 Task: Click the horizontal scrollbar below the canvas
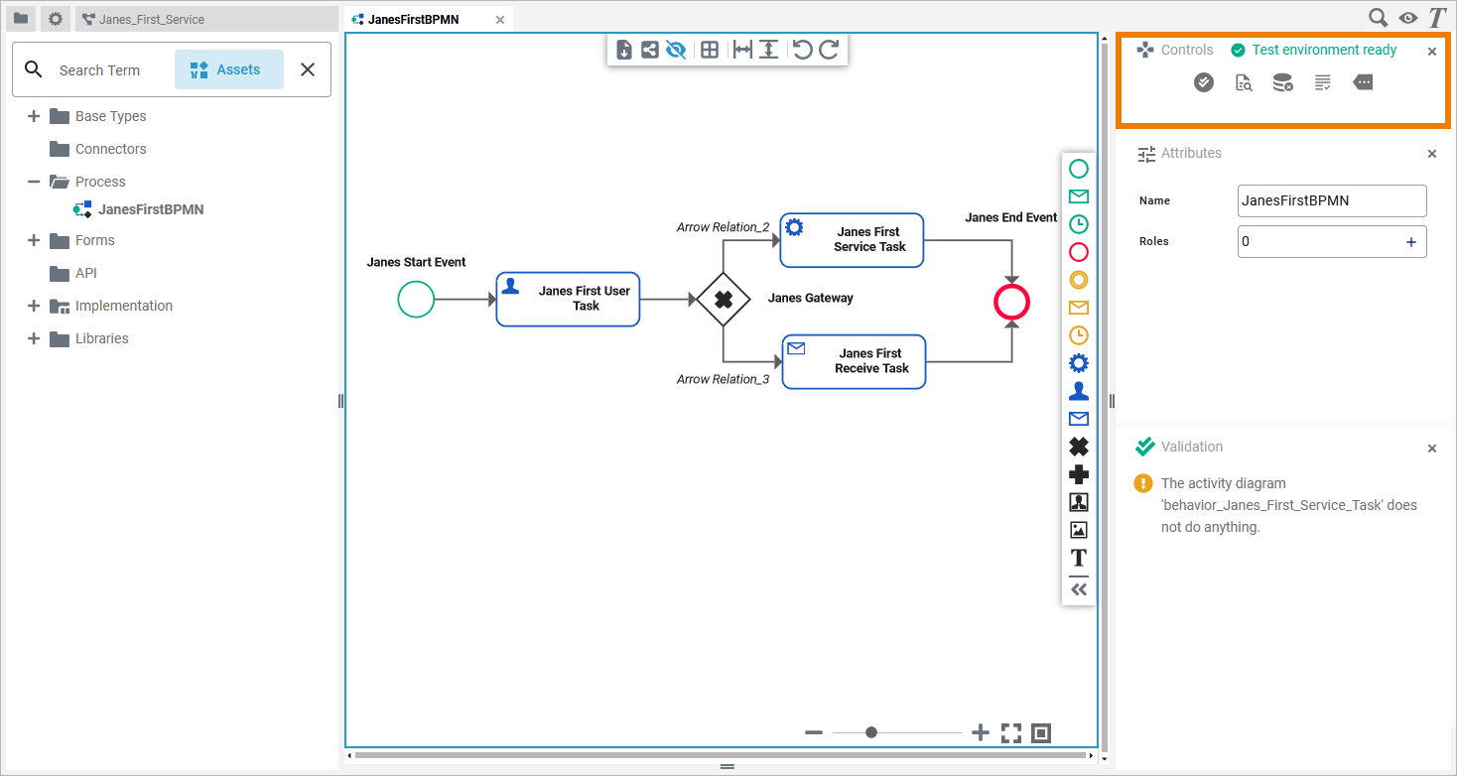click(x=721, y=756)
